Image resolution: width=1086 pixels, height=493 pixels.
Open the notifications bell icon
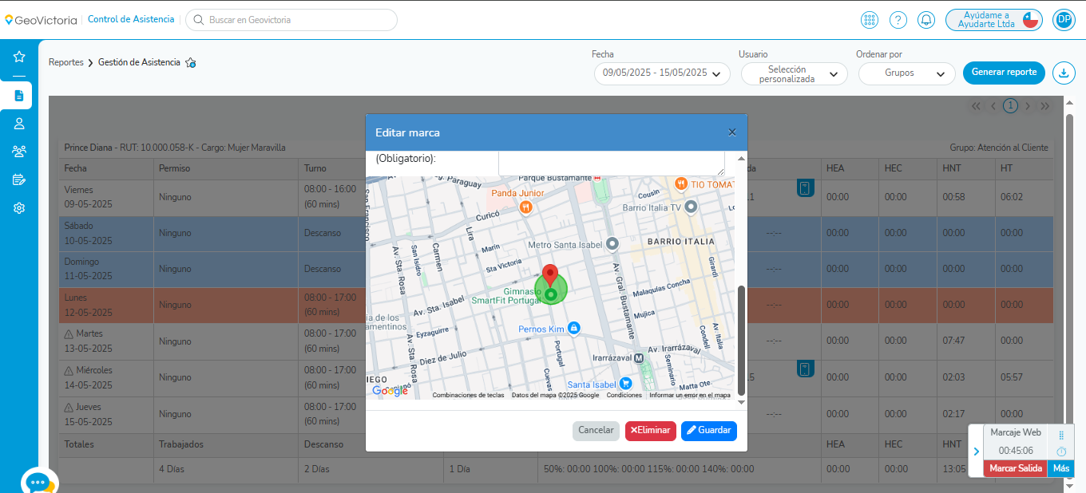click(x=926, y=20)
